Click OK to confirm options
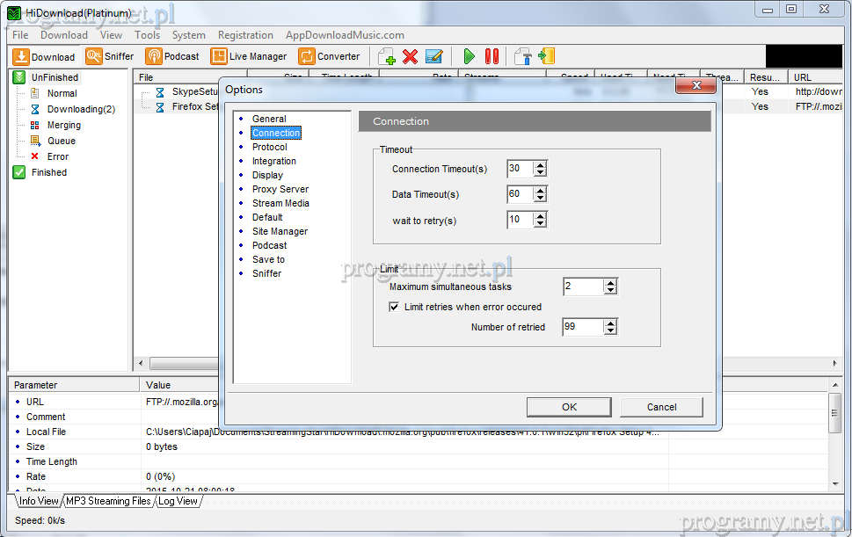Viewport: 852px width, 537px height. pyautogui.click(x=569, y=407)
